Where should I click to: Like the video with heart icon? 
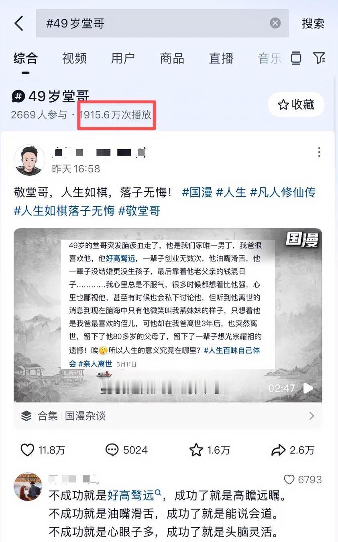point(27,450)
